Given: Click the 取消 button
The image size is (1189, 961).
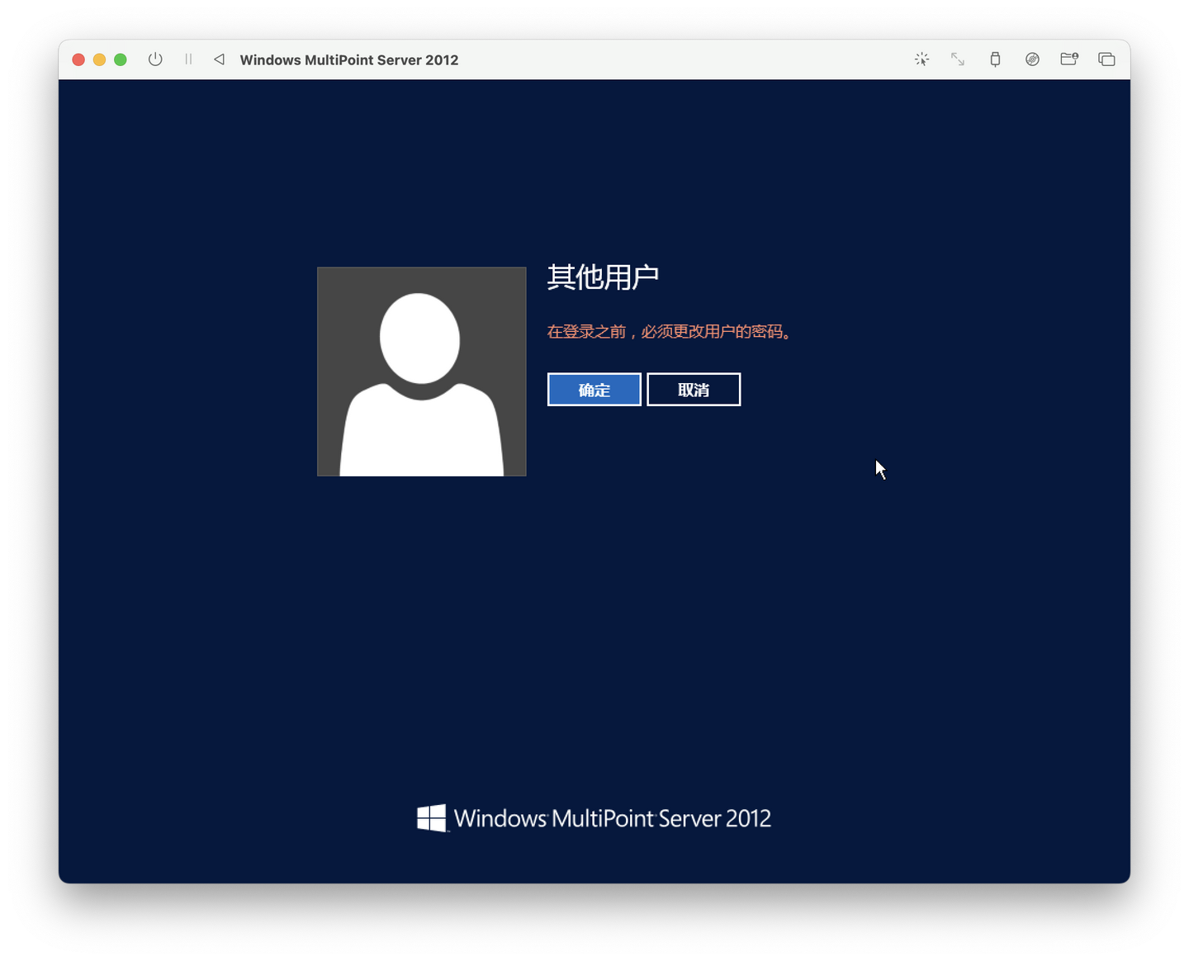Looking at the screenshot, I should [694, 390].
